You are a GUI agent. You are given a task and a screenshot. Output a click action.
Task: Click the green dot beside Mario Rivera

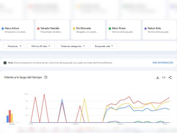[x=110, y=28]
